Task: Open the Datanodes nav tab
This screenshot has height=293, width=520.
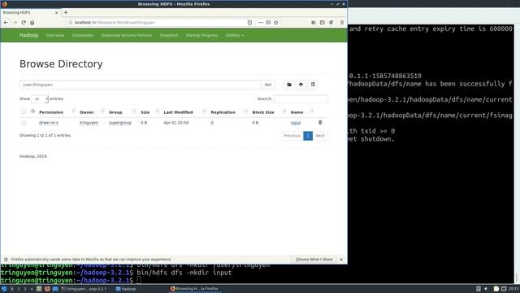Action: pos(83,35)
